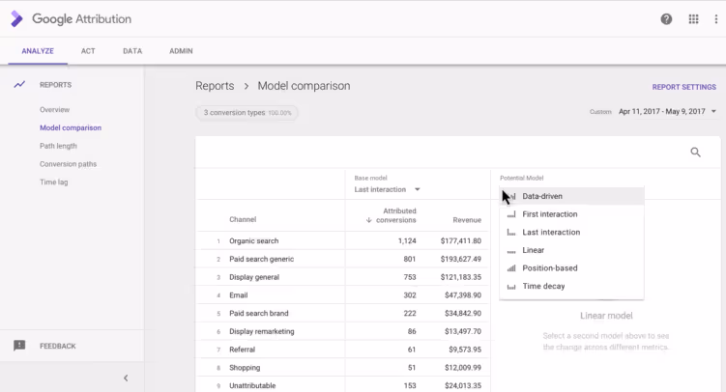The height and width of the screenshot is (392, 726).
Task: Click the Apr 11, 2017 - May 9, 2017 date range
Action: point(662,111)
